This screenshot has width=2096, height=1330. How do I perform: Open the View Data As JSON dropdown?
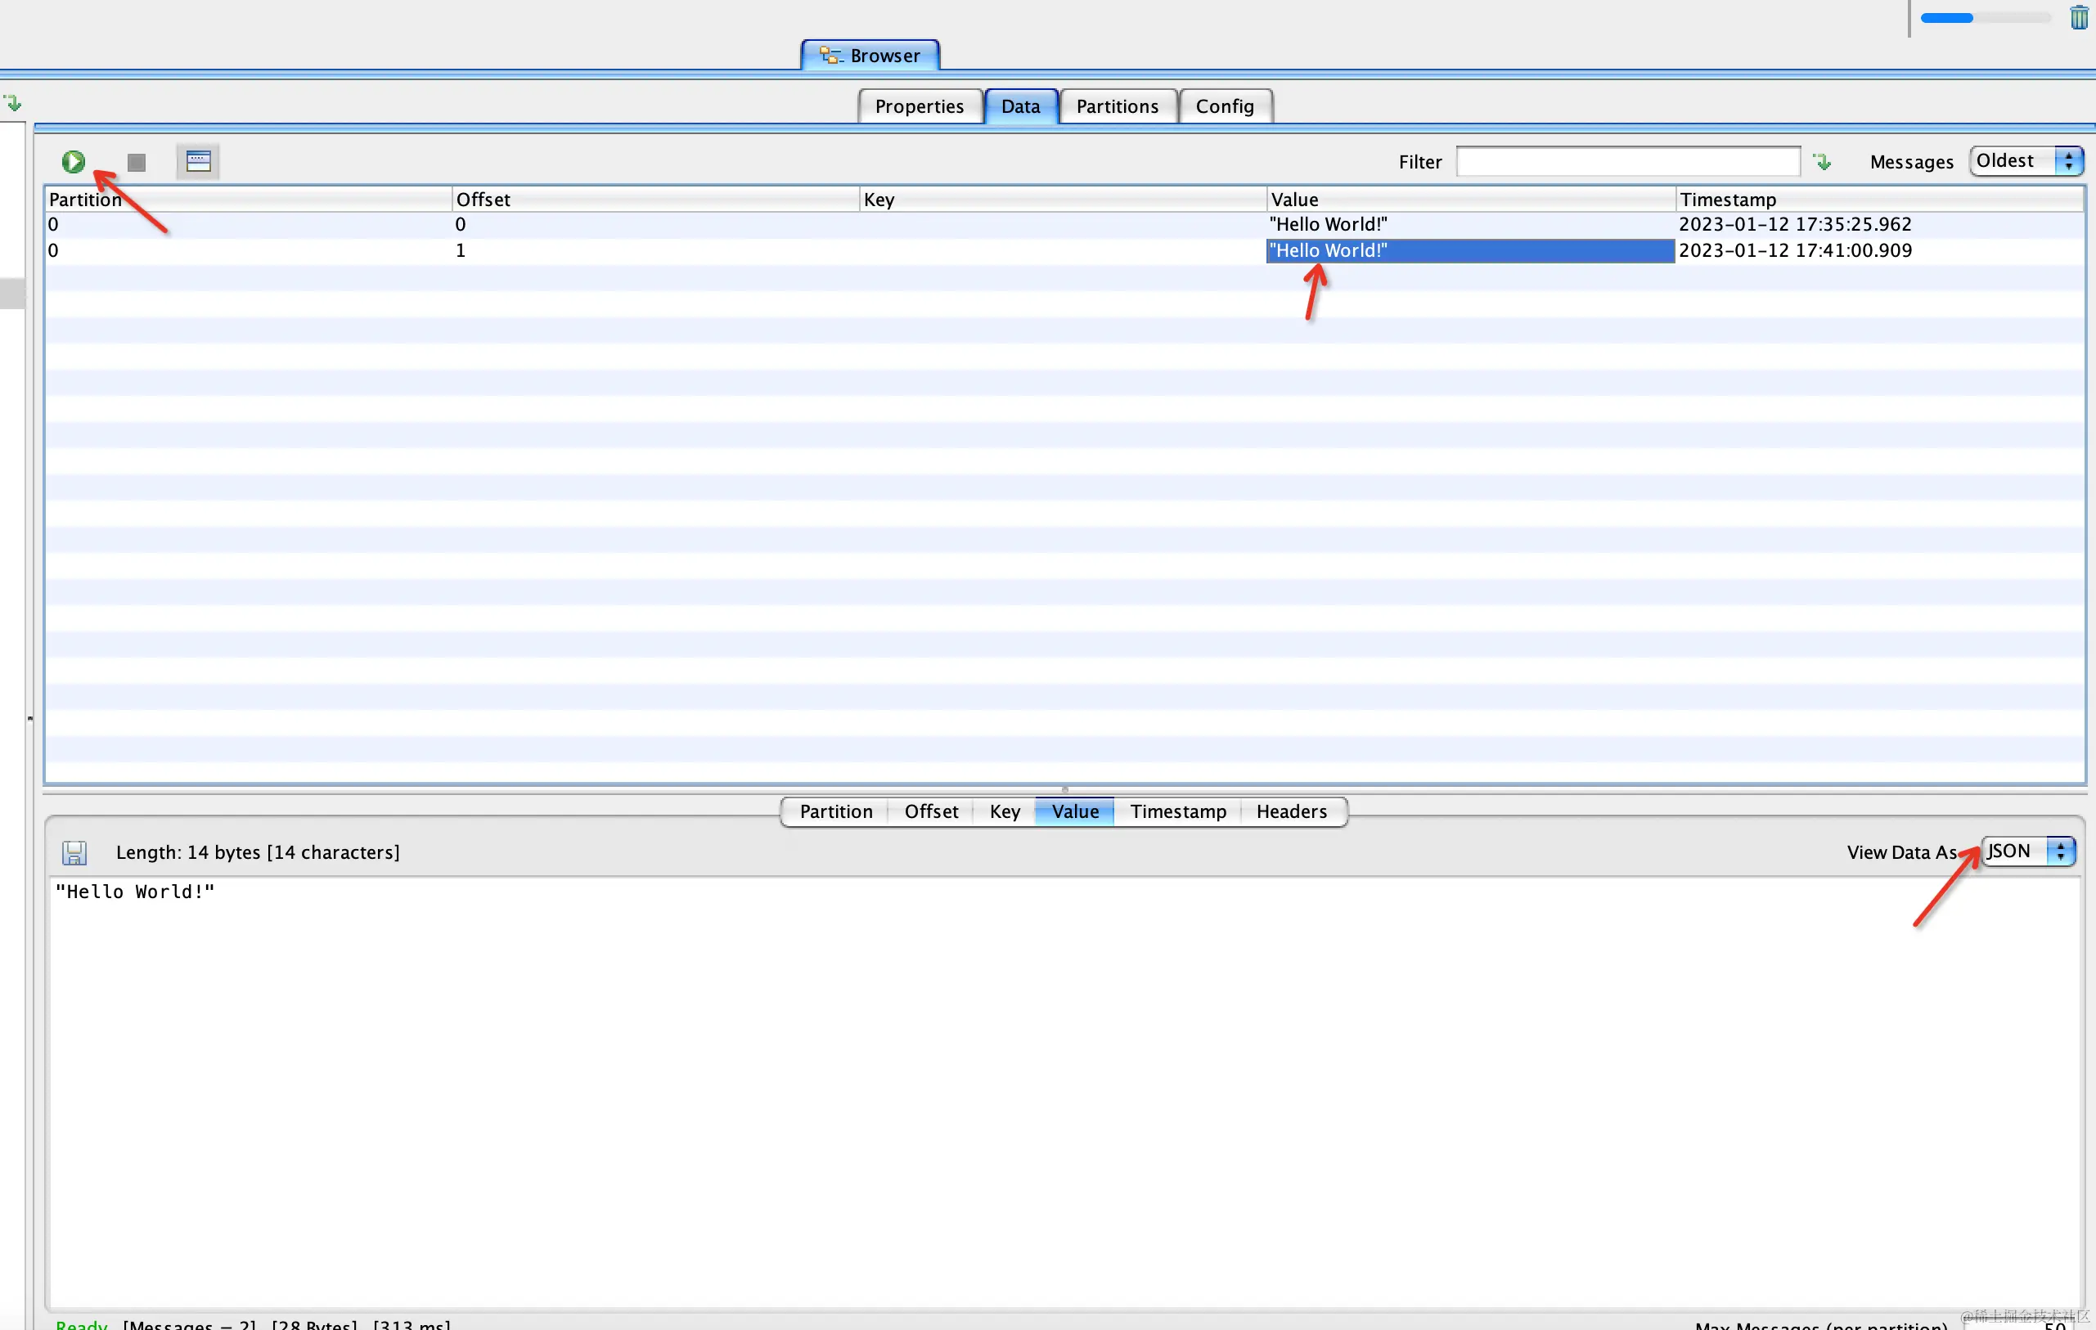point(2029,851)
